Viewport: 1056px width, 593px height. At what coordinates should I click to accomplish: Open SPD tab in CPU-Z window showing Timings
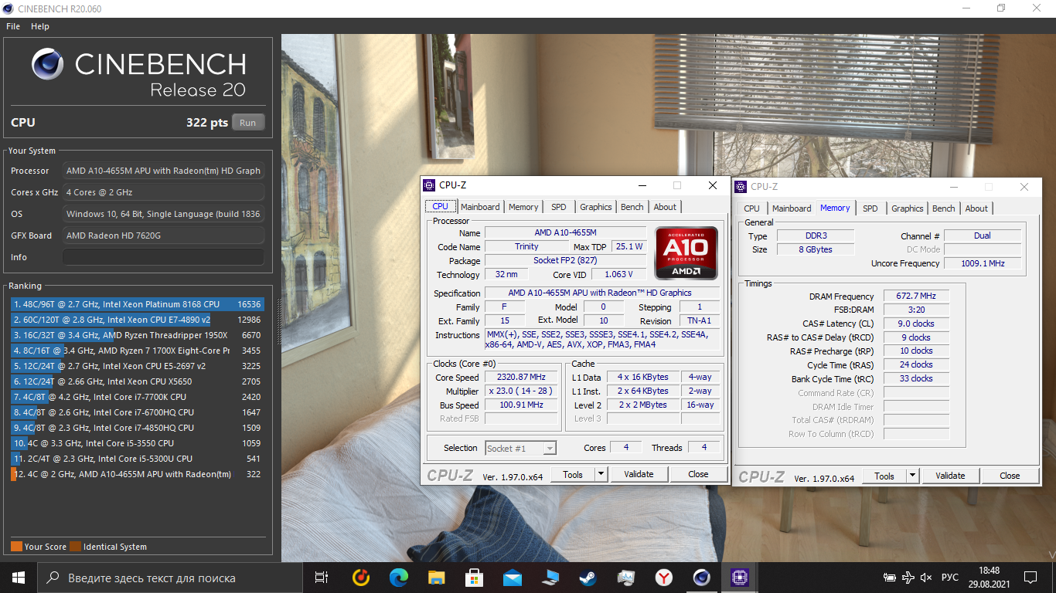[x=870, y=208]
